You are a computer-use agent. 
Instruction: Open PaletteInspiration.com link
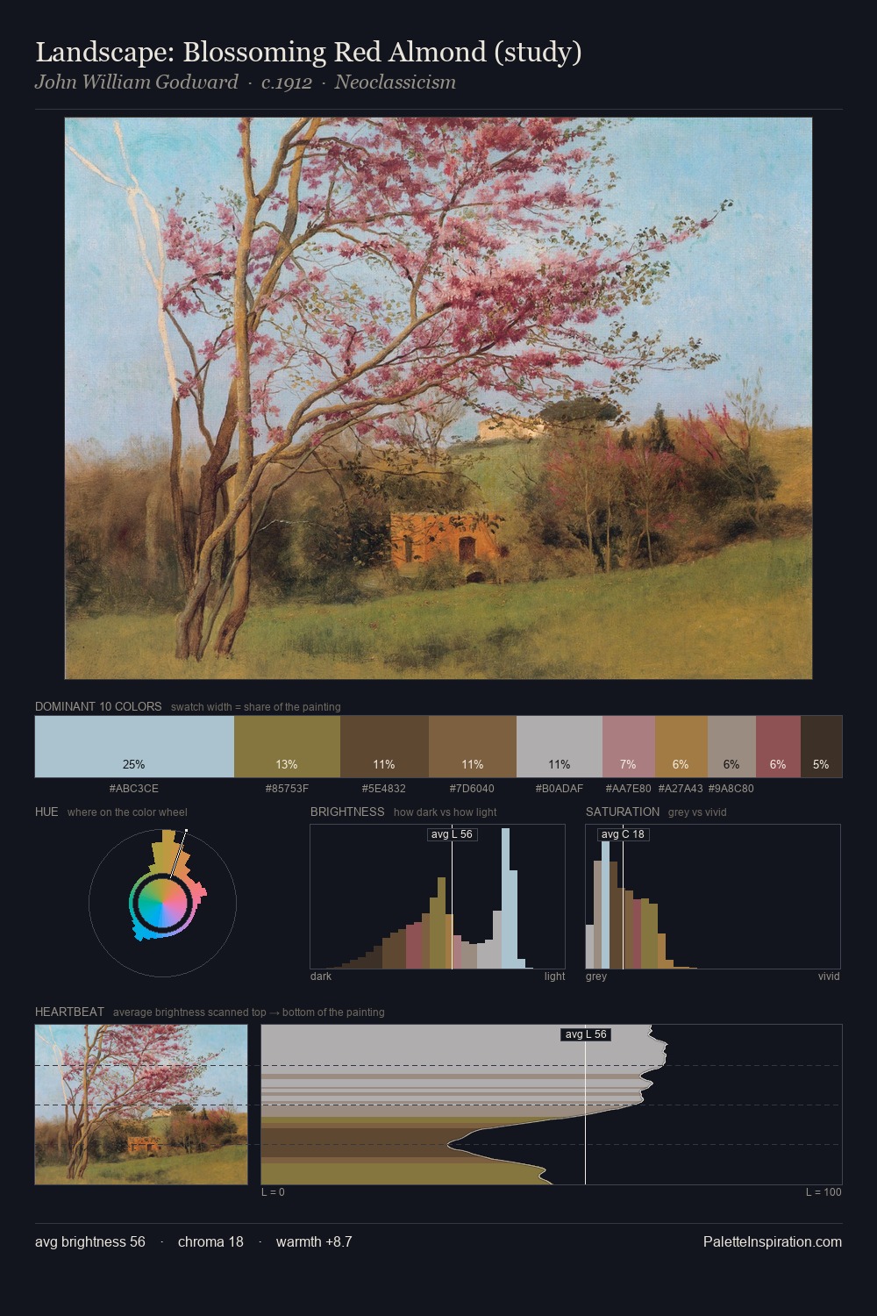[x=773, y=1241]
